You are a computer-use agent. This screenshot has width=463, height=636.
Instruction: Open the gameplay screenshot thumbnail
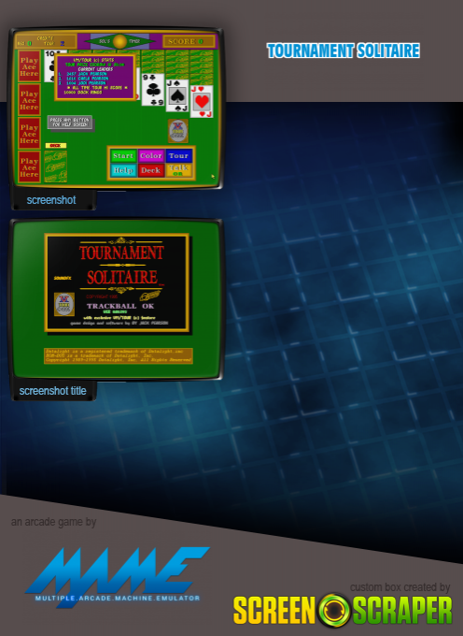pos(117,109)
